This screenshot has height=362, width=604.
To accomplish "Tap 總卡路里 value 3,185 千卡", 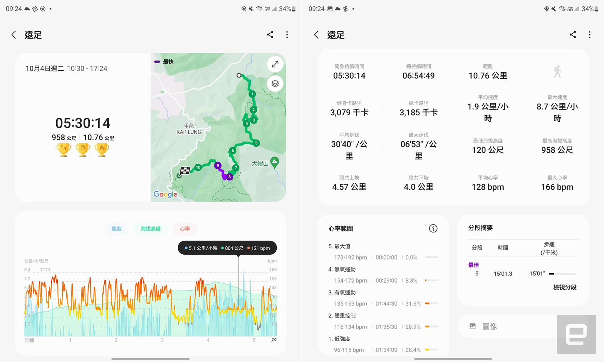I will pyautogui.click(x=418, y=112).
